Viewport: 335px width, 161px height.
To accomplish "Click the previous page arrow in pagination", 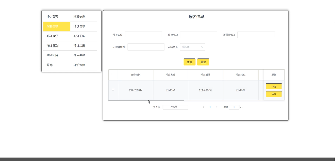I will click(x=203, y=107).
